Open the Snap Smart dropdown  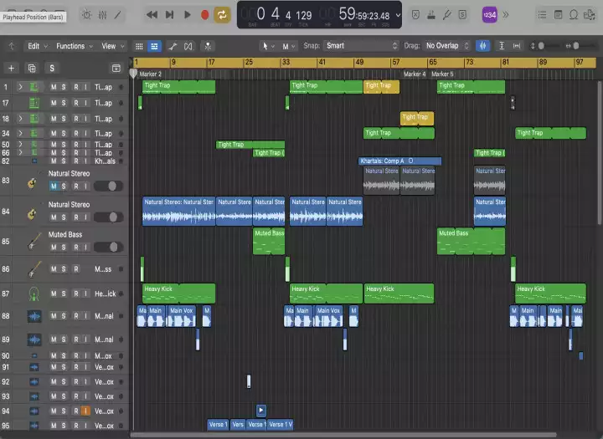pyautogui.click(x=361, y=46)
